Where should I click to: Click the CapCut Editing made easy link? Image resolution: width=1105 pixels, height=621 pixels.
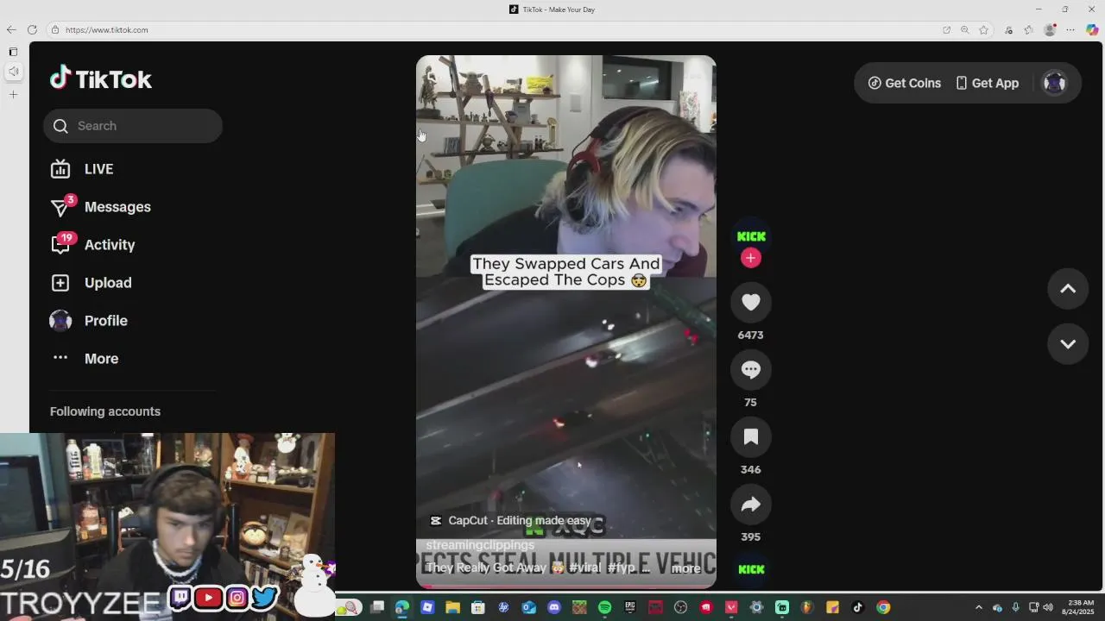pyautogui.click(x=510, y=520)
